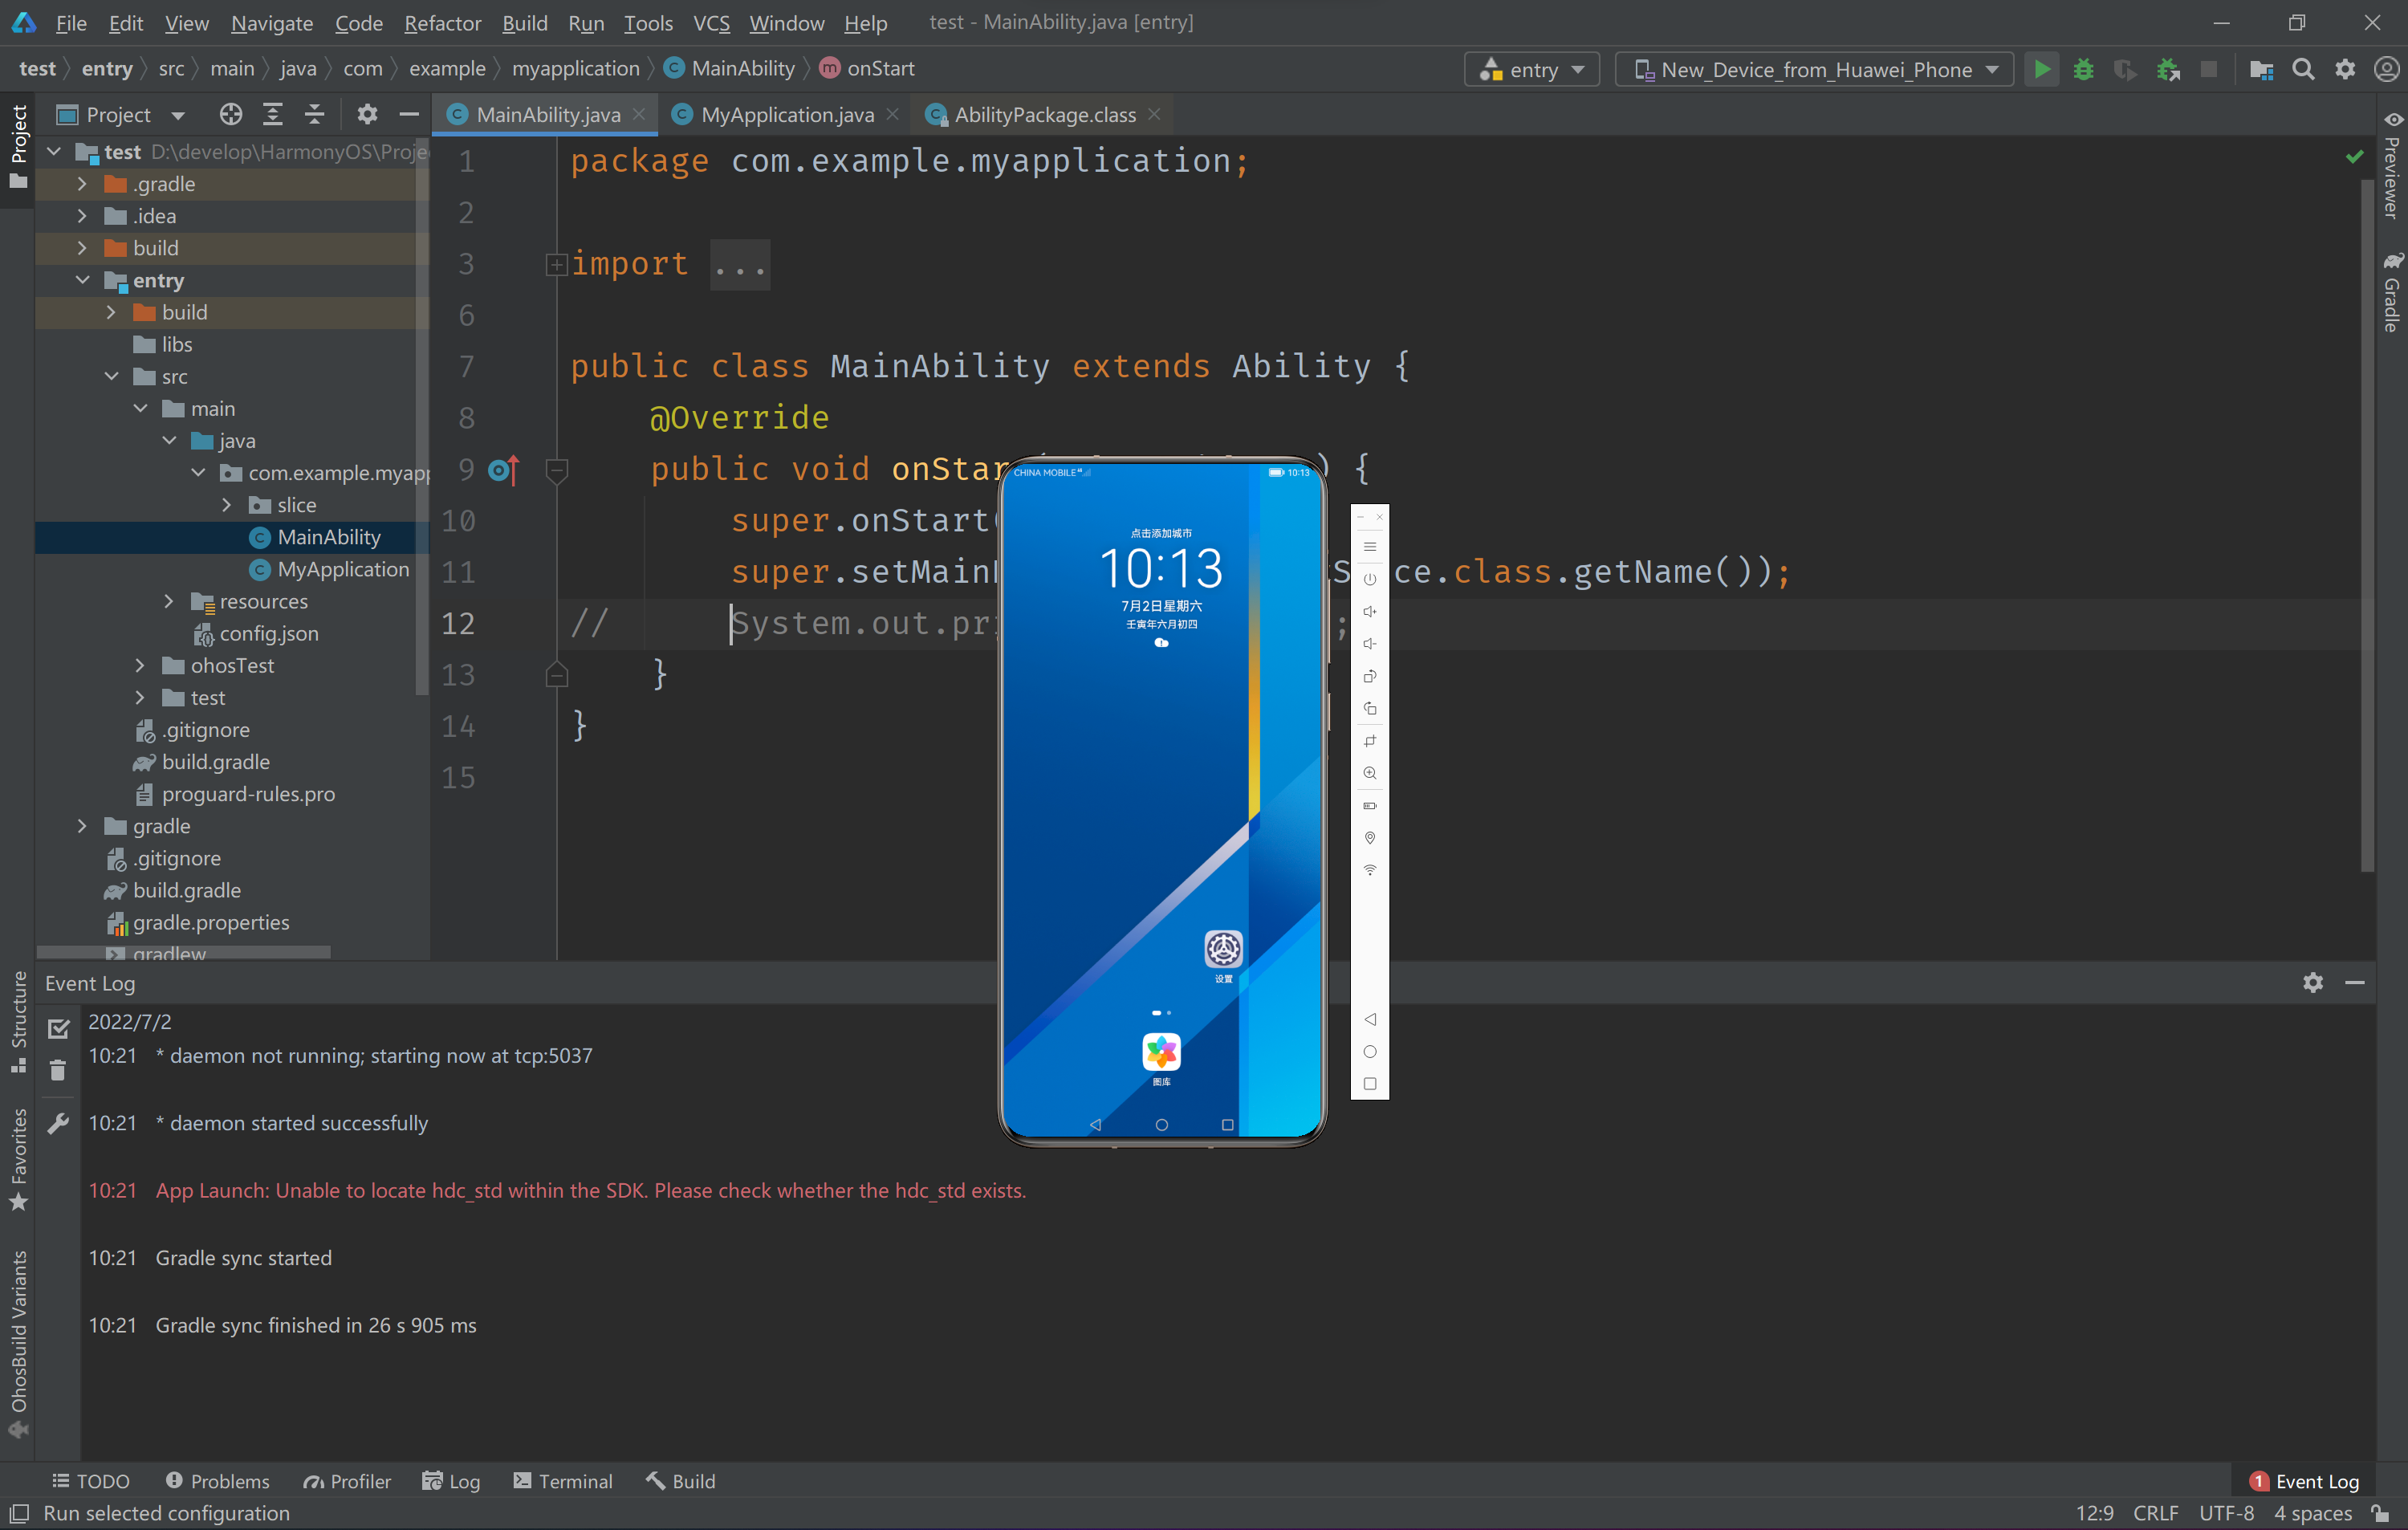The height and width of the screenshot is (1530, 2408).
Task: Tap emulator toolbar back triangle
Action: pyautogui.click(x=1370, y=1019)
